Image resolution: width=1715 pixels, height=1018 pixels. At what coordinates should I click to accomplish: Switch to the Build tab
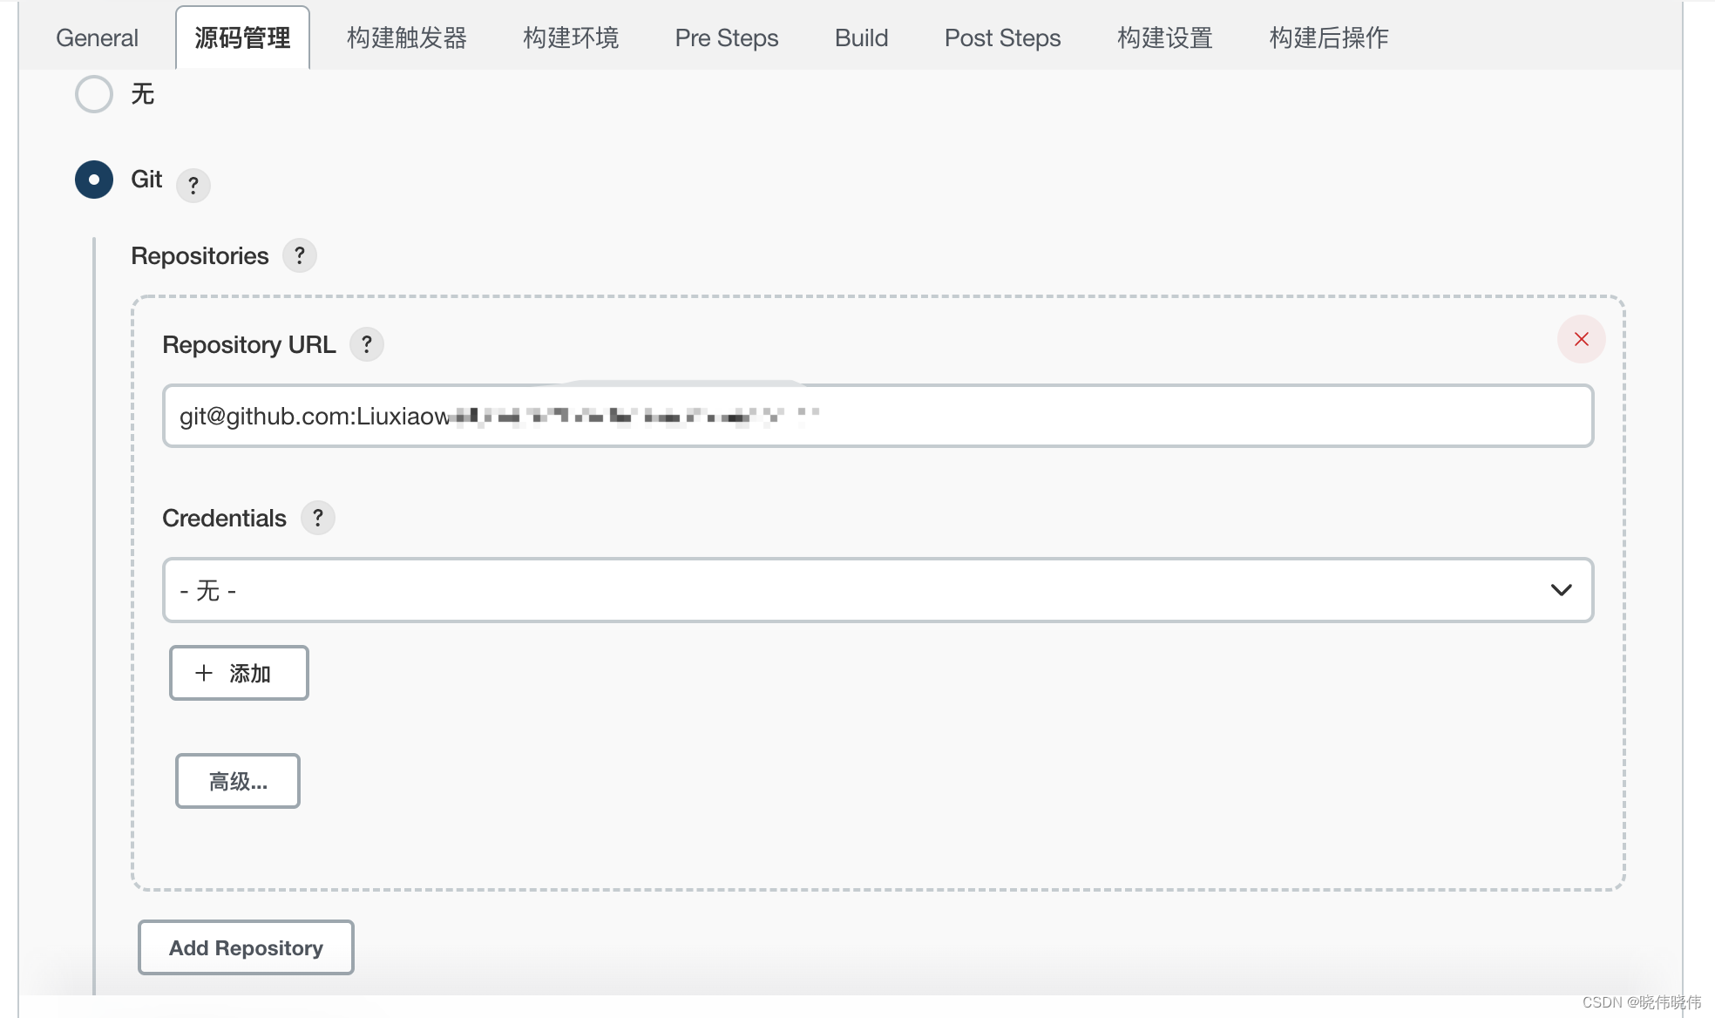pyautogui.click(x=861, y=38)
